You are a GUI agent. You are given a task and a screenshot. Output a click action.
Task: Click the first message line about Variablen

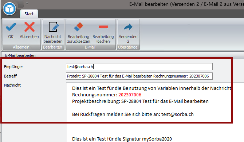pos(151,88)
